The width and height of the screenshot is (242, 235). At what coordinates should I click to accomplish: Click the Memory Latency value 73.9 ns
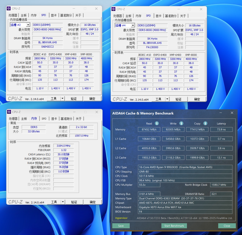tap(221, 129)
